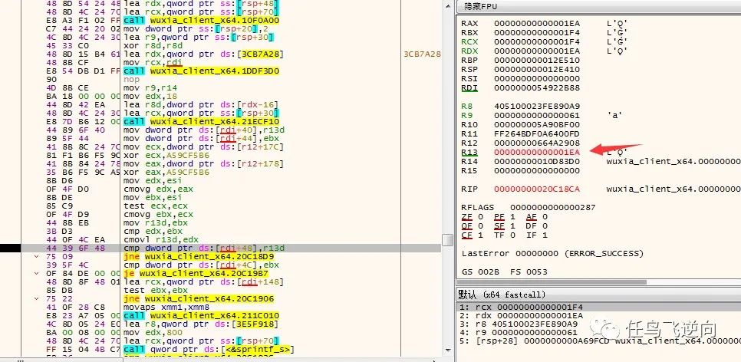Viewport: 741px width, 362px height.
Task: Select the call wuxia_client_x64.1DDF3D0 instruction
Action: coord(201,71)
